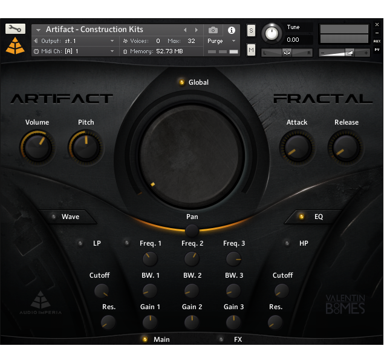Image resolution: width=384 pixels, height=363 pixels.
Task: Click the Volume knob
Action: click(37, 148)
